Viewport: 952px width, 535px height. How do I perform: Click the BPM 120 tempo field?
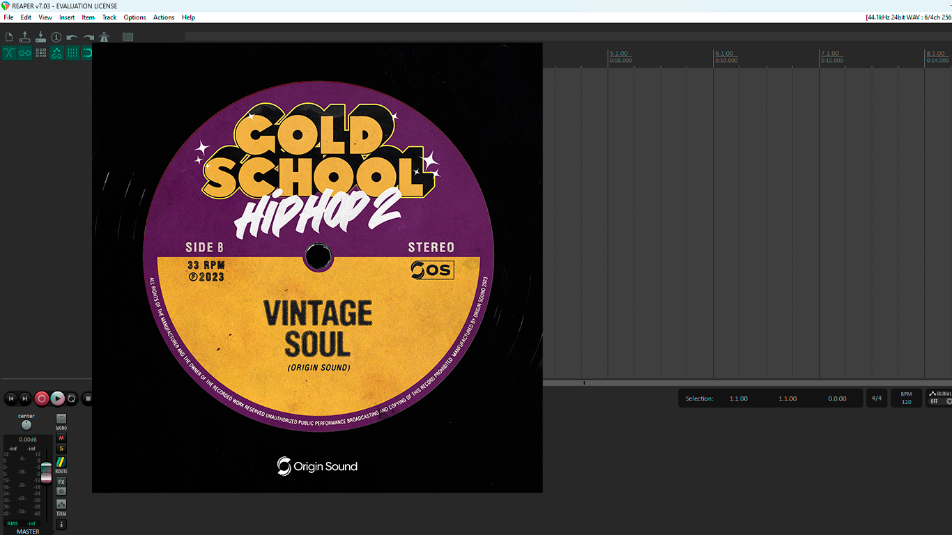(x=906, y=398)
